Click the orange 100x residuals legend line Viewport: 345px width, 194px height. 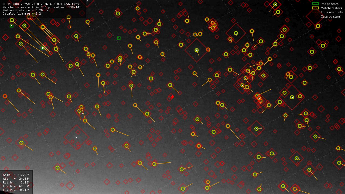315,12
